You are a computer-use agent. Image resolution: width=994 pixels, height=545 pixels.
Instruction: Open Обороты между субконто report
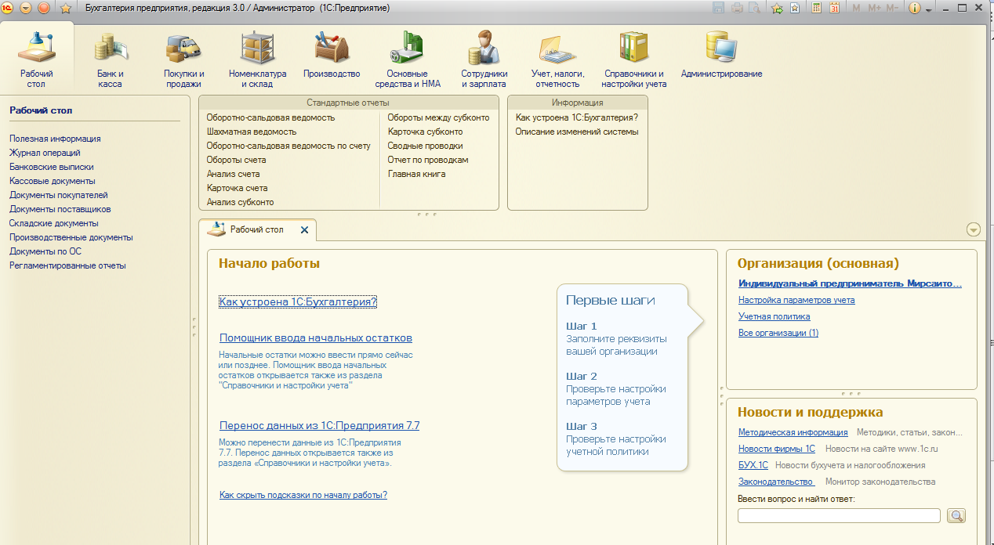click(x=438, y=117)
